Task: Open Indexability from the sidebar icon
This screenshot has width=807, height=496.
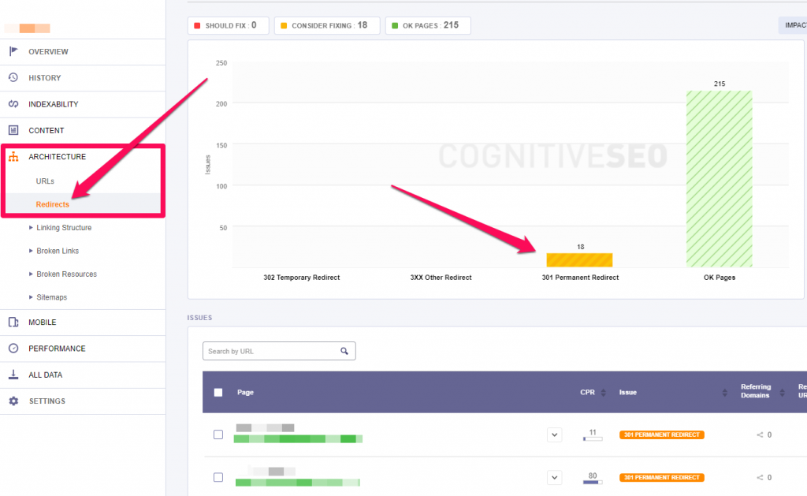Action: click(13, 103)
